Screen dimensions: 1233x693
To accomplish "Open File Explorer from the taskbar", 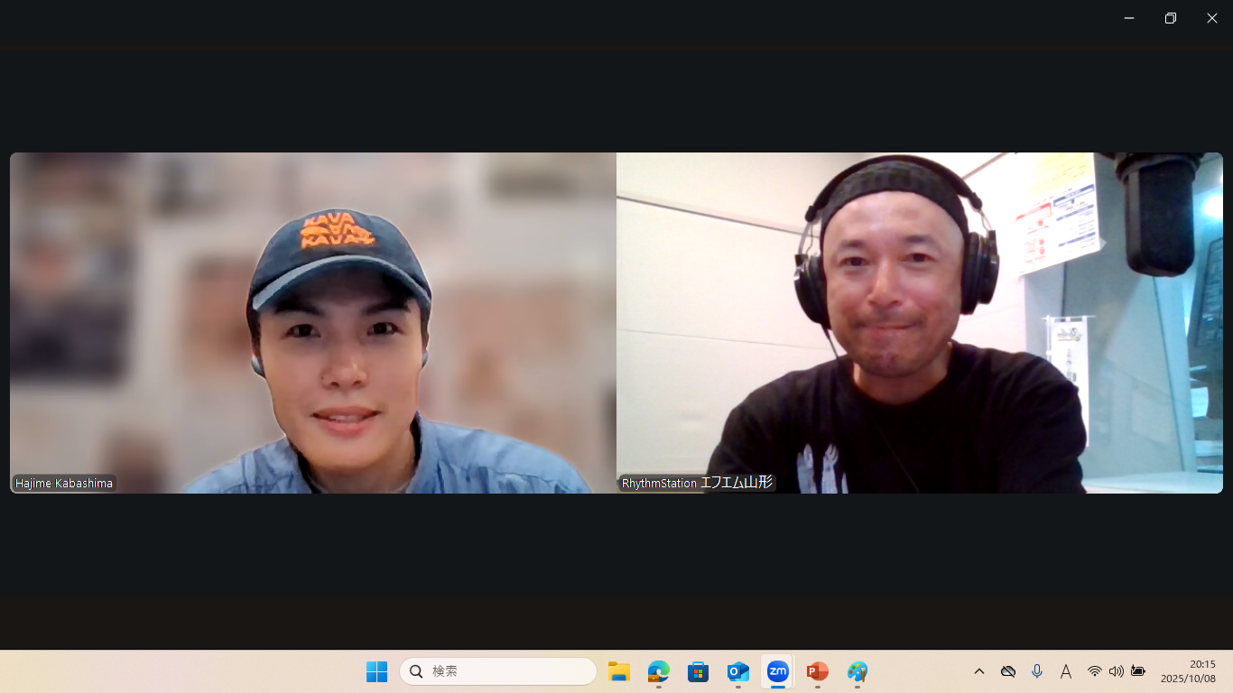I will (x=618, y=671).
